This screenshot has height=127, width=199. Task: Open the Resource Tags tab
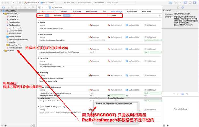pos(92,11)
